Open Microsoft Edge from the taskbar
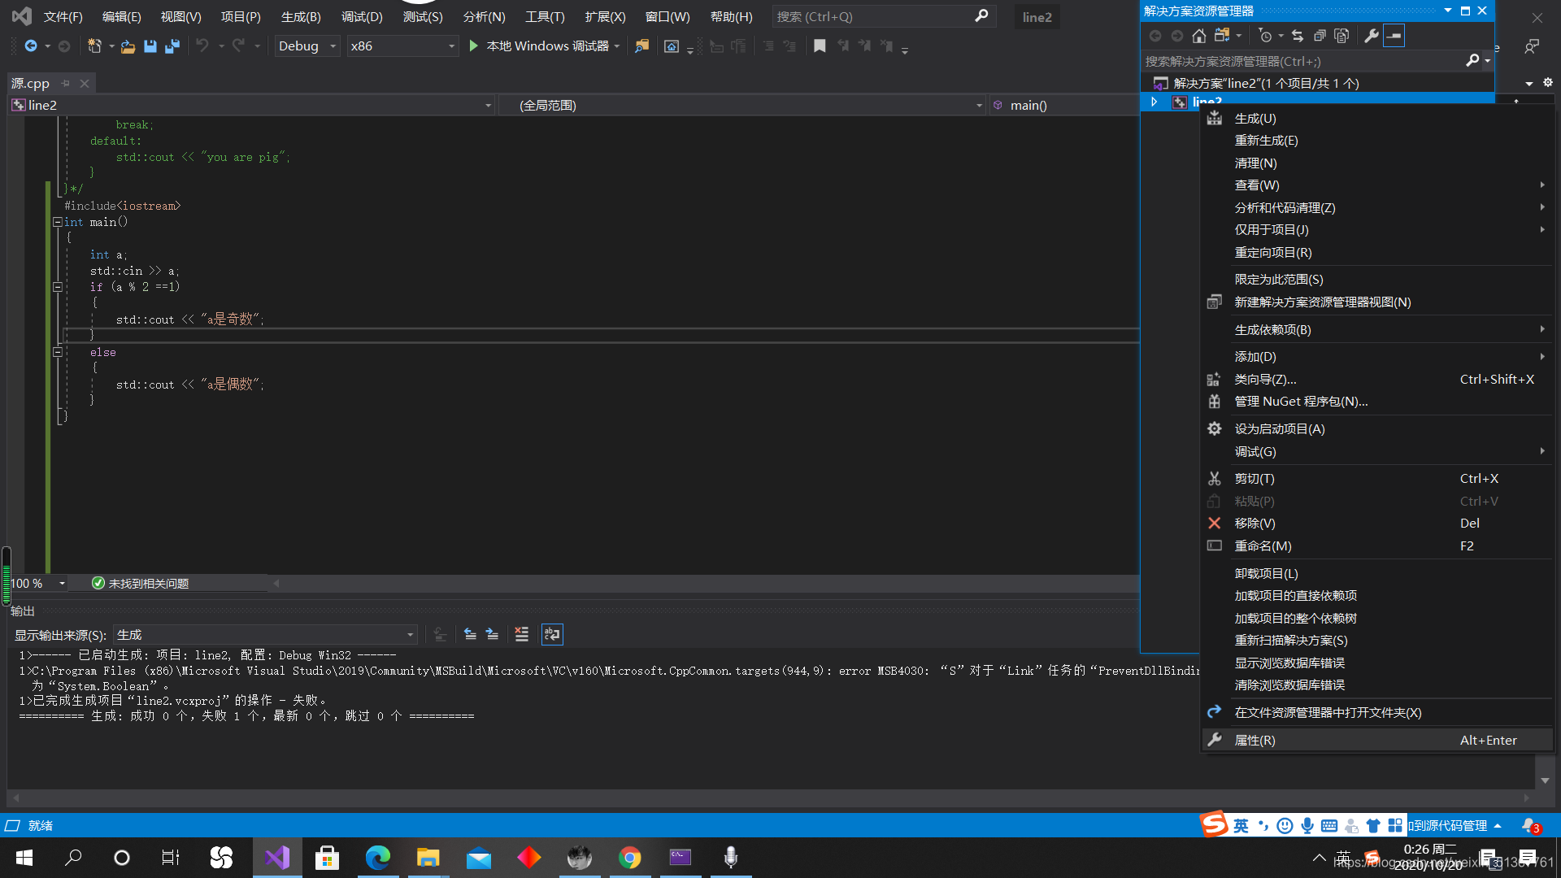Image resolution: width=1561 pixels, height=878 pixels. pos(378,858)
